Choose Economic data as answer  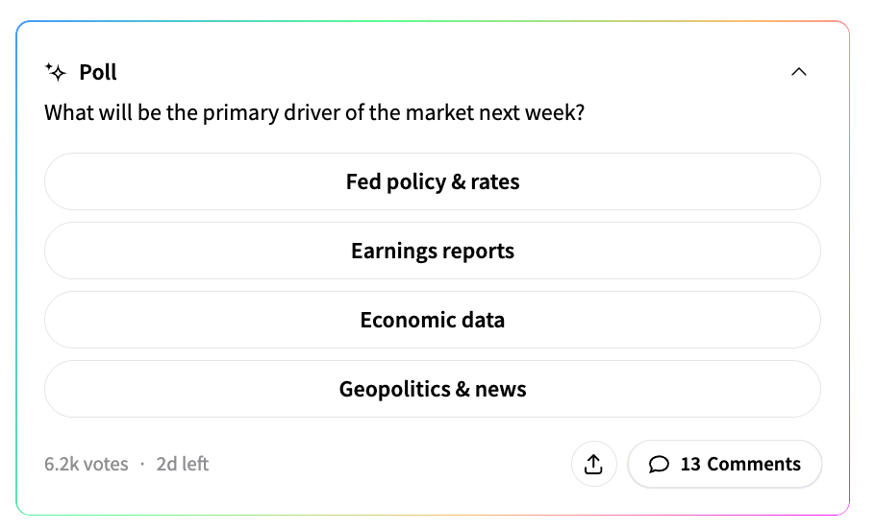click(433, 320)
